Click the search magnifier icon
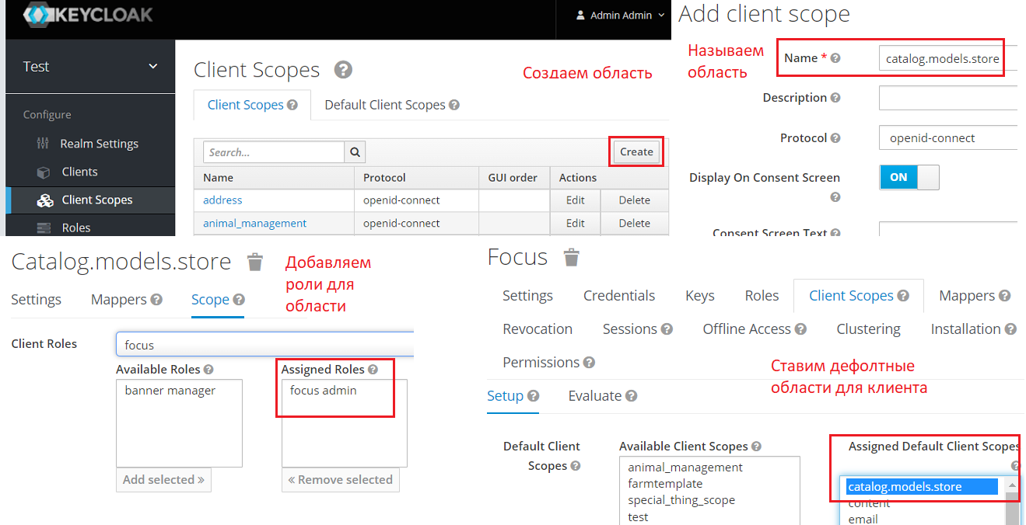Image resolution: width=1026 pixels, height=525 pixels. [x=355, y=152]
